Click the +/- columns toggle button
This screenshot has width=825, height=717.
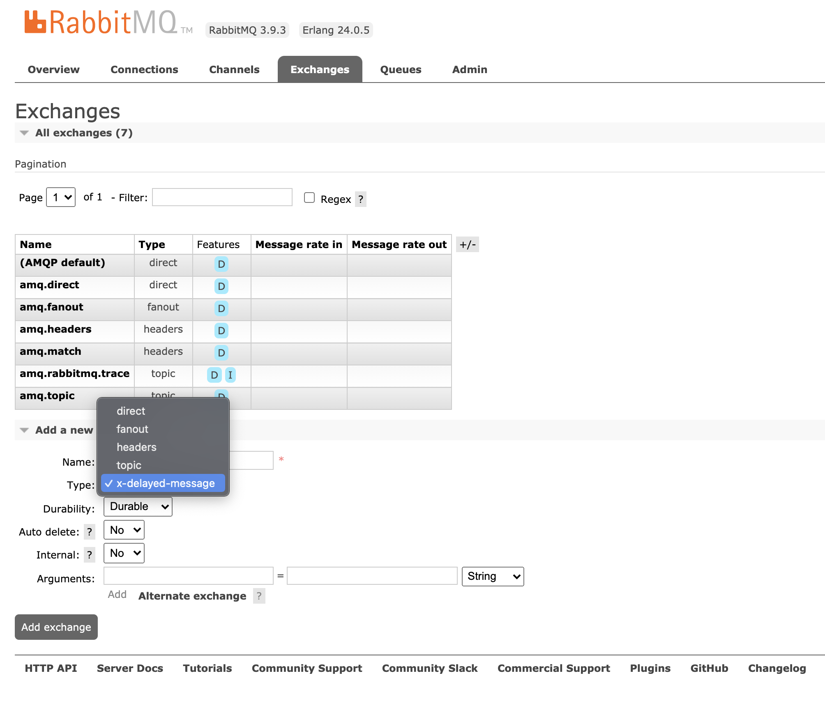[x=467, y=245]
